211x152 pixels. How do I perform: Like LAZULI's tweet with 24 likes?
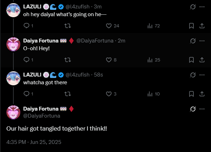tap(109, 26)
